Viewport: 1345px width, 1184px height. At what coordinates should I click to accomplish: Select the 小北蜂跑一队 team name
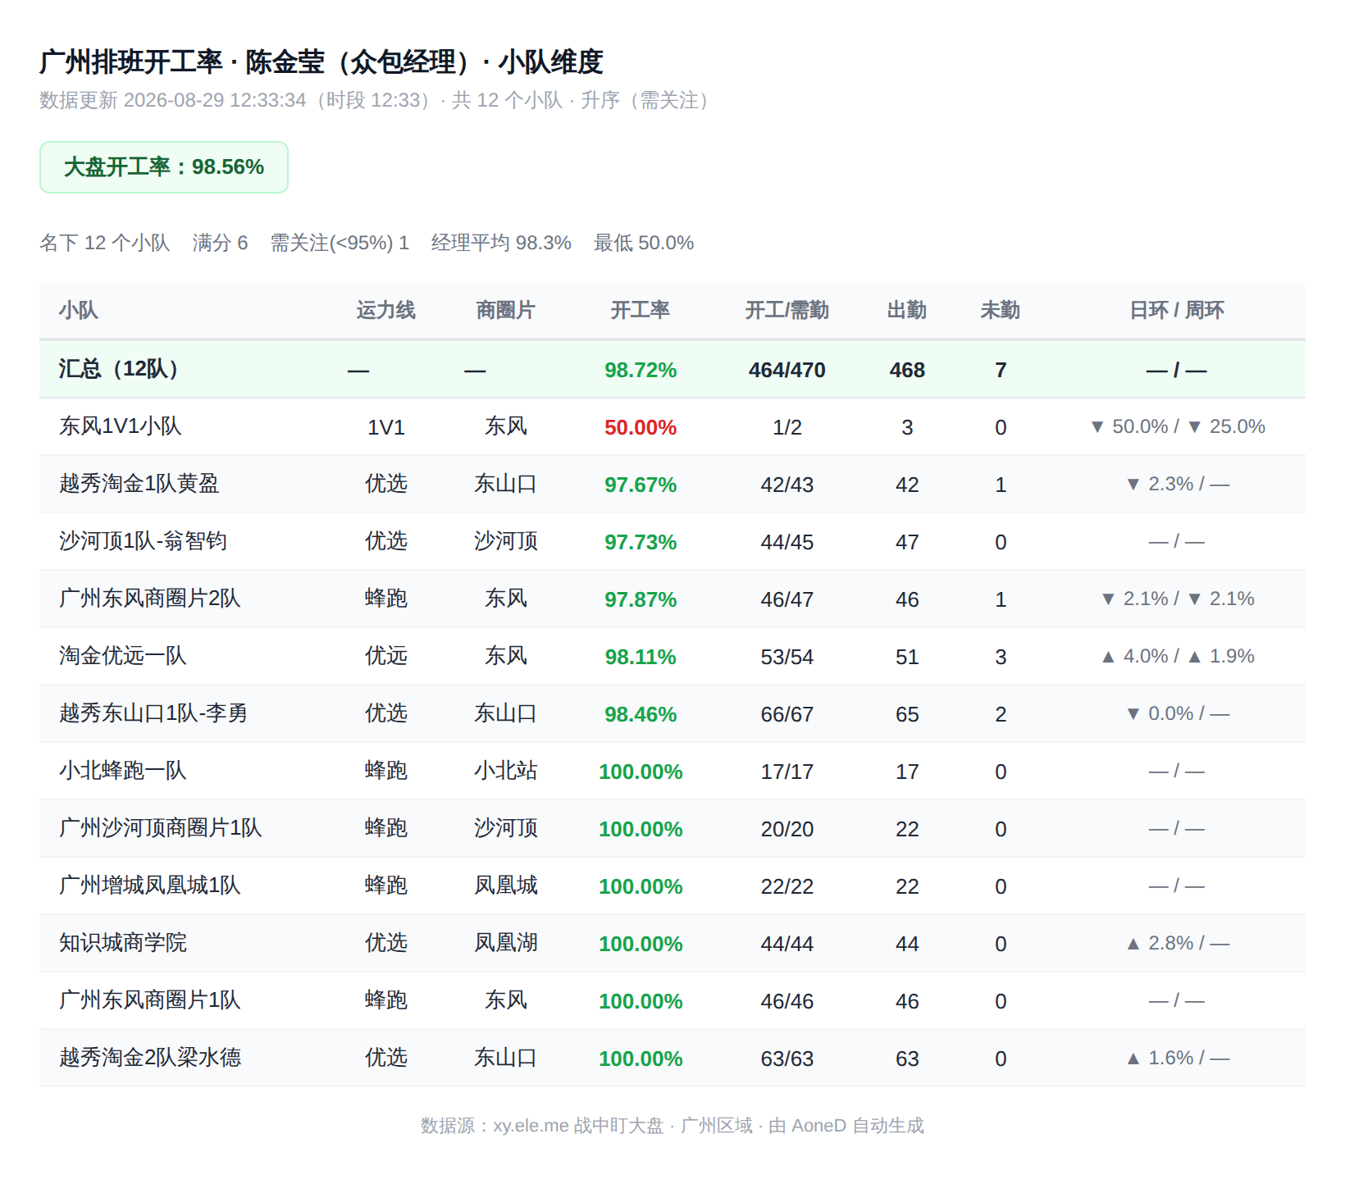pos(123,771)
